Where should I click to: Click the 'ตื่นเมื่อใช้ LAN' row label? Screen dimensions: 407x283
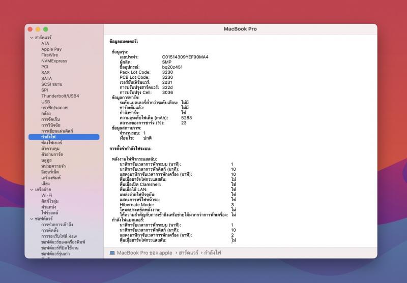pos(133,190)
